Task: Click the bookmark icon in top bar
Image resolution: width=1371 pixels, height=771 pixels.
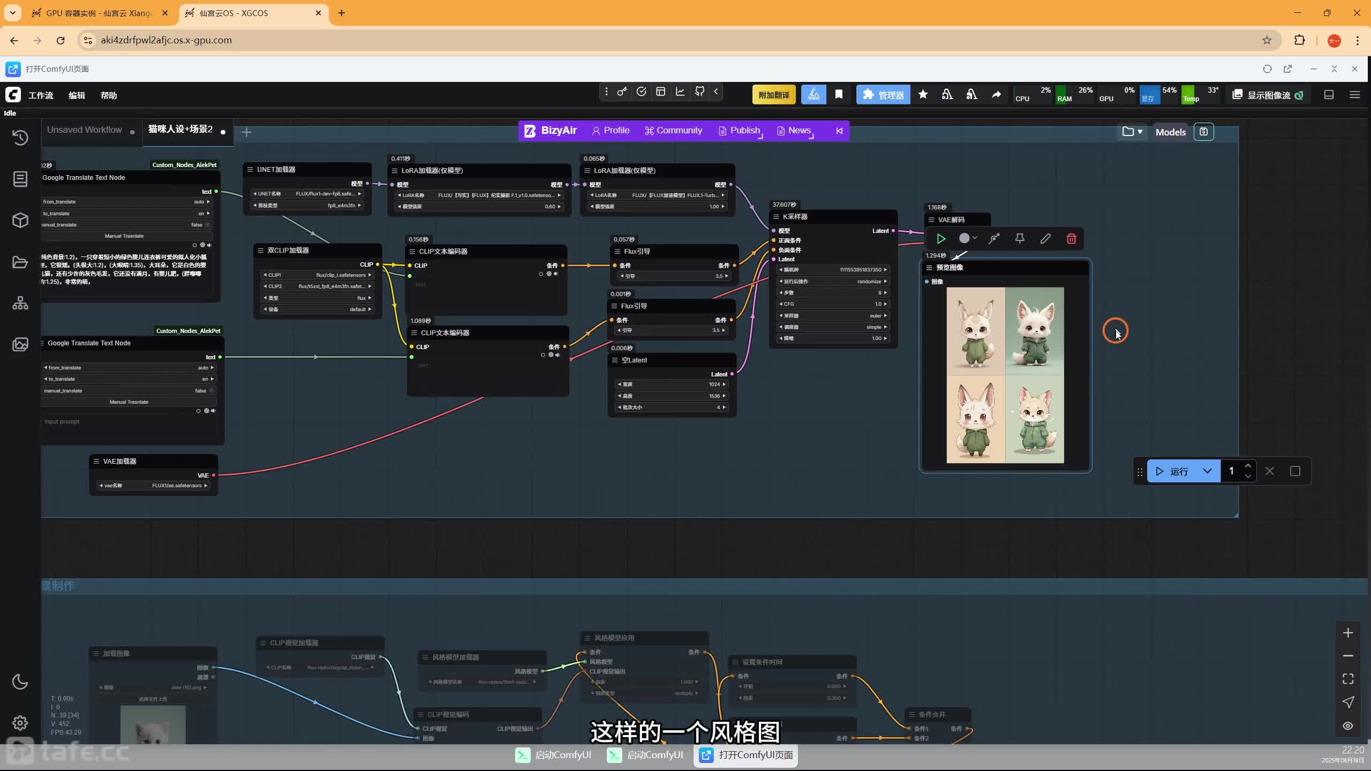Action: tap(839, 95)
